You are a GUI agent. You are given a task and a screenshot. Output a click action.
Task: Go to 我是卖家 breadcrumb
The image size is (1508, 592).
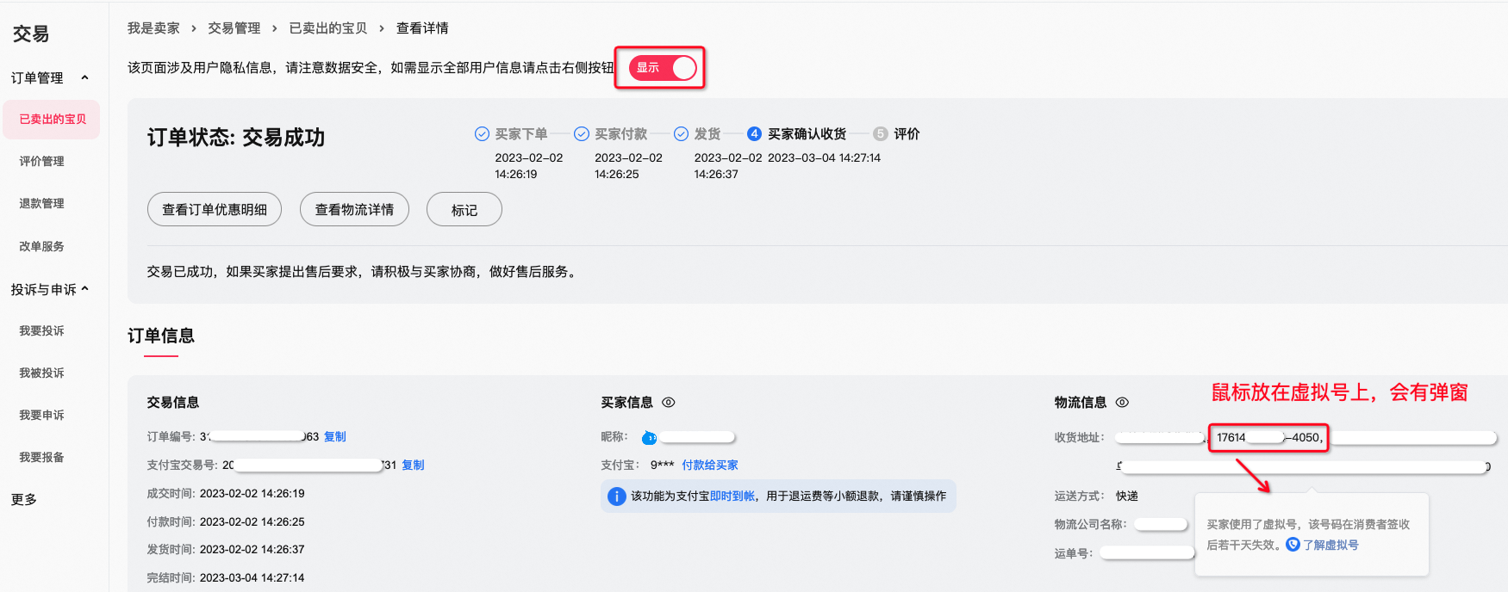tap(153, 28)
